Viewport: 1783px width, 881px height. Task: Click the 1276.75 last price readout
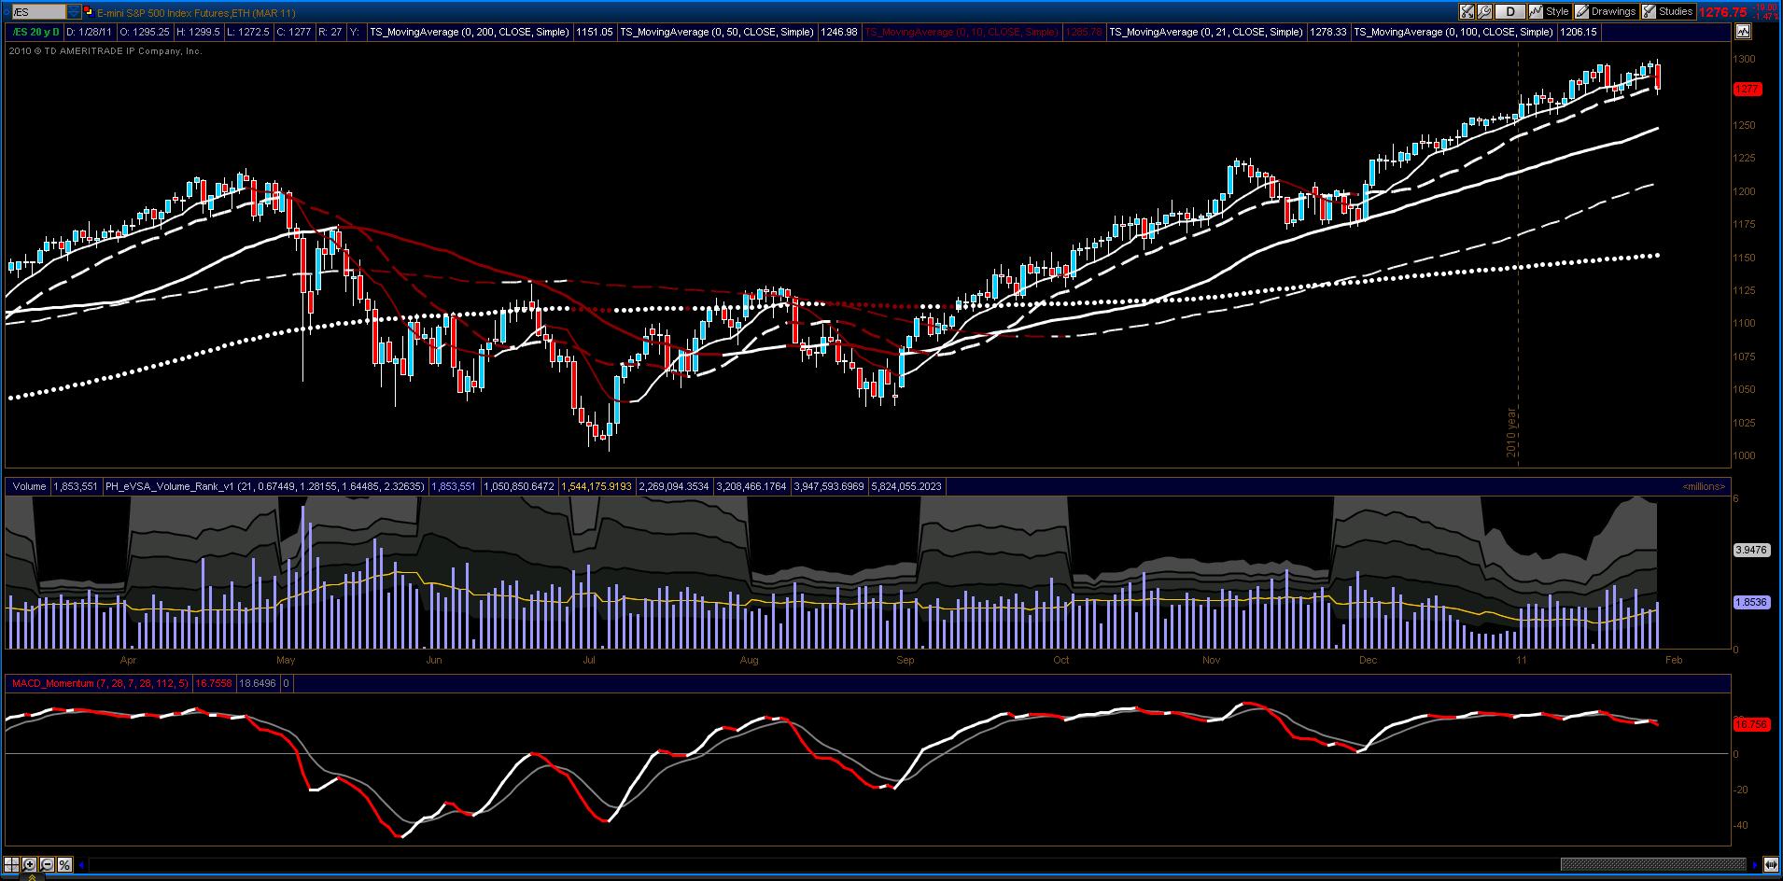[x=1723, y=12]
